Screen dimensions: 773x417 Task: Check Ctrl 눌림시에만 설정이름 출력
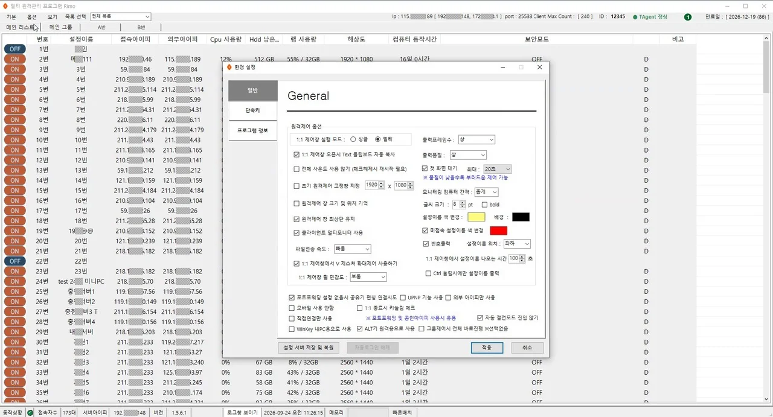429,273
